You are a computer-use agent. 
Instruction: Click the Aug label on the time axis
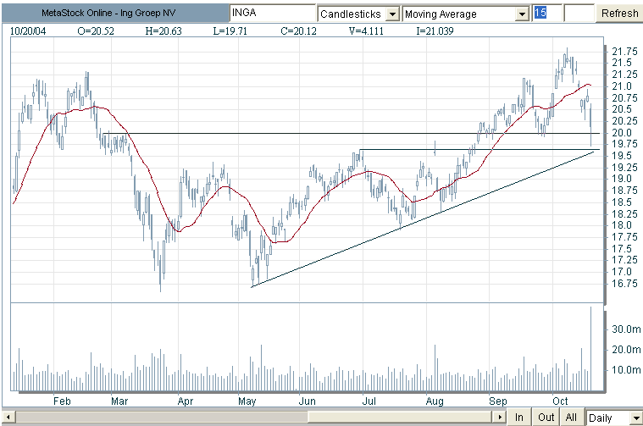[435, 401]
